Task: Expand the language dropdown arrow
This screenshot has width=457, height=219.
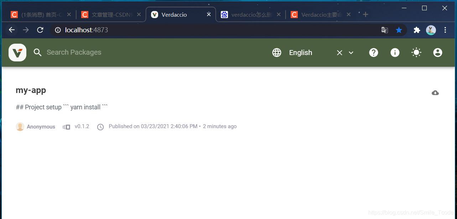Action: (351, 53)
